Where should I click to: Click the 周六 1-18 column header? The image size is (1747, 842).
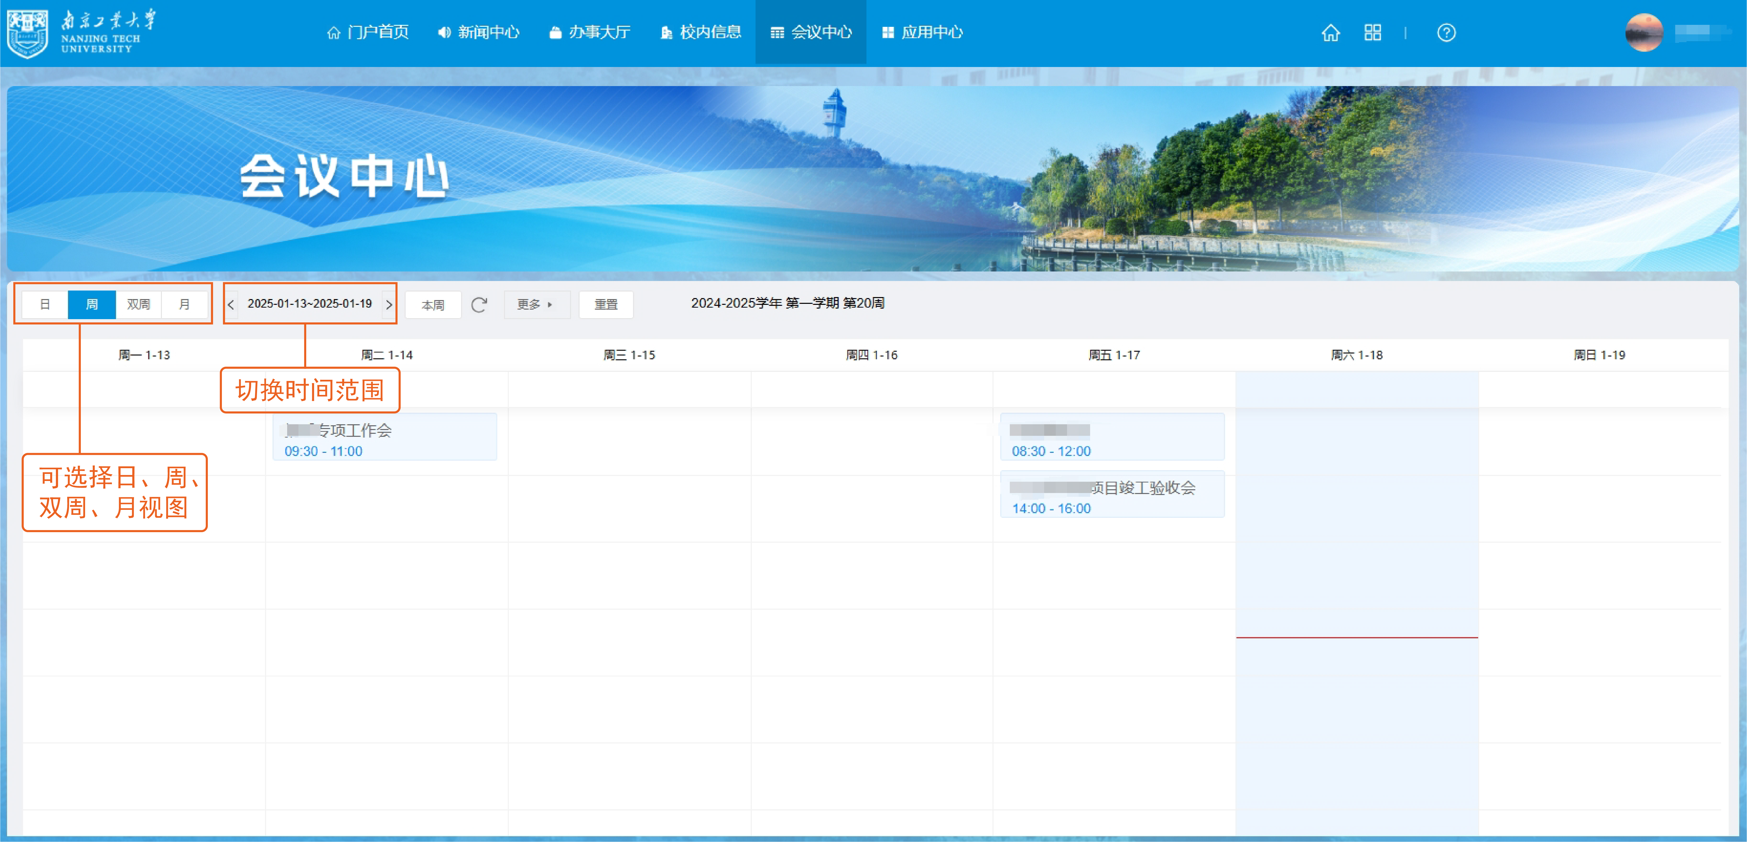click(x=1357, y=355)
